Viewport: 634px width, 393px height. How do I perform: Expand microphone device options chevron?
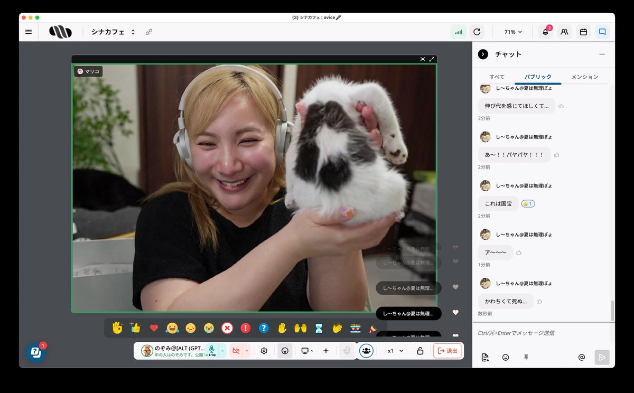pos(222,351)
